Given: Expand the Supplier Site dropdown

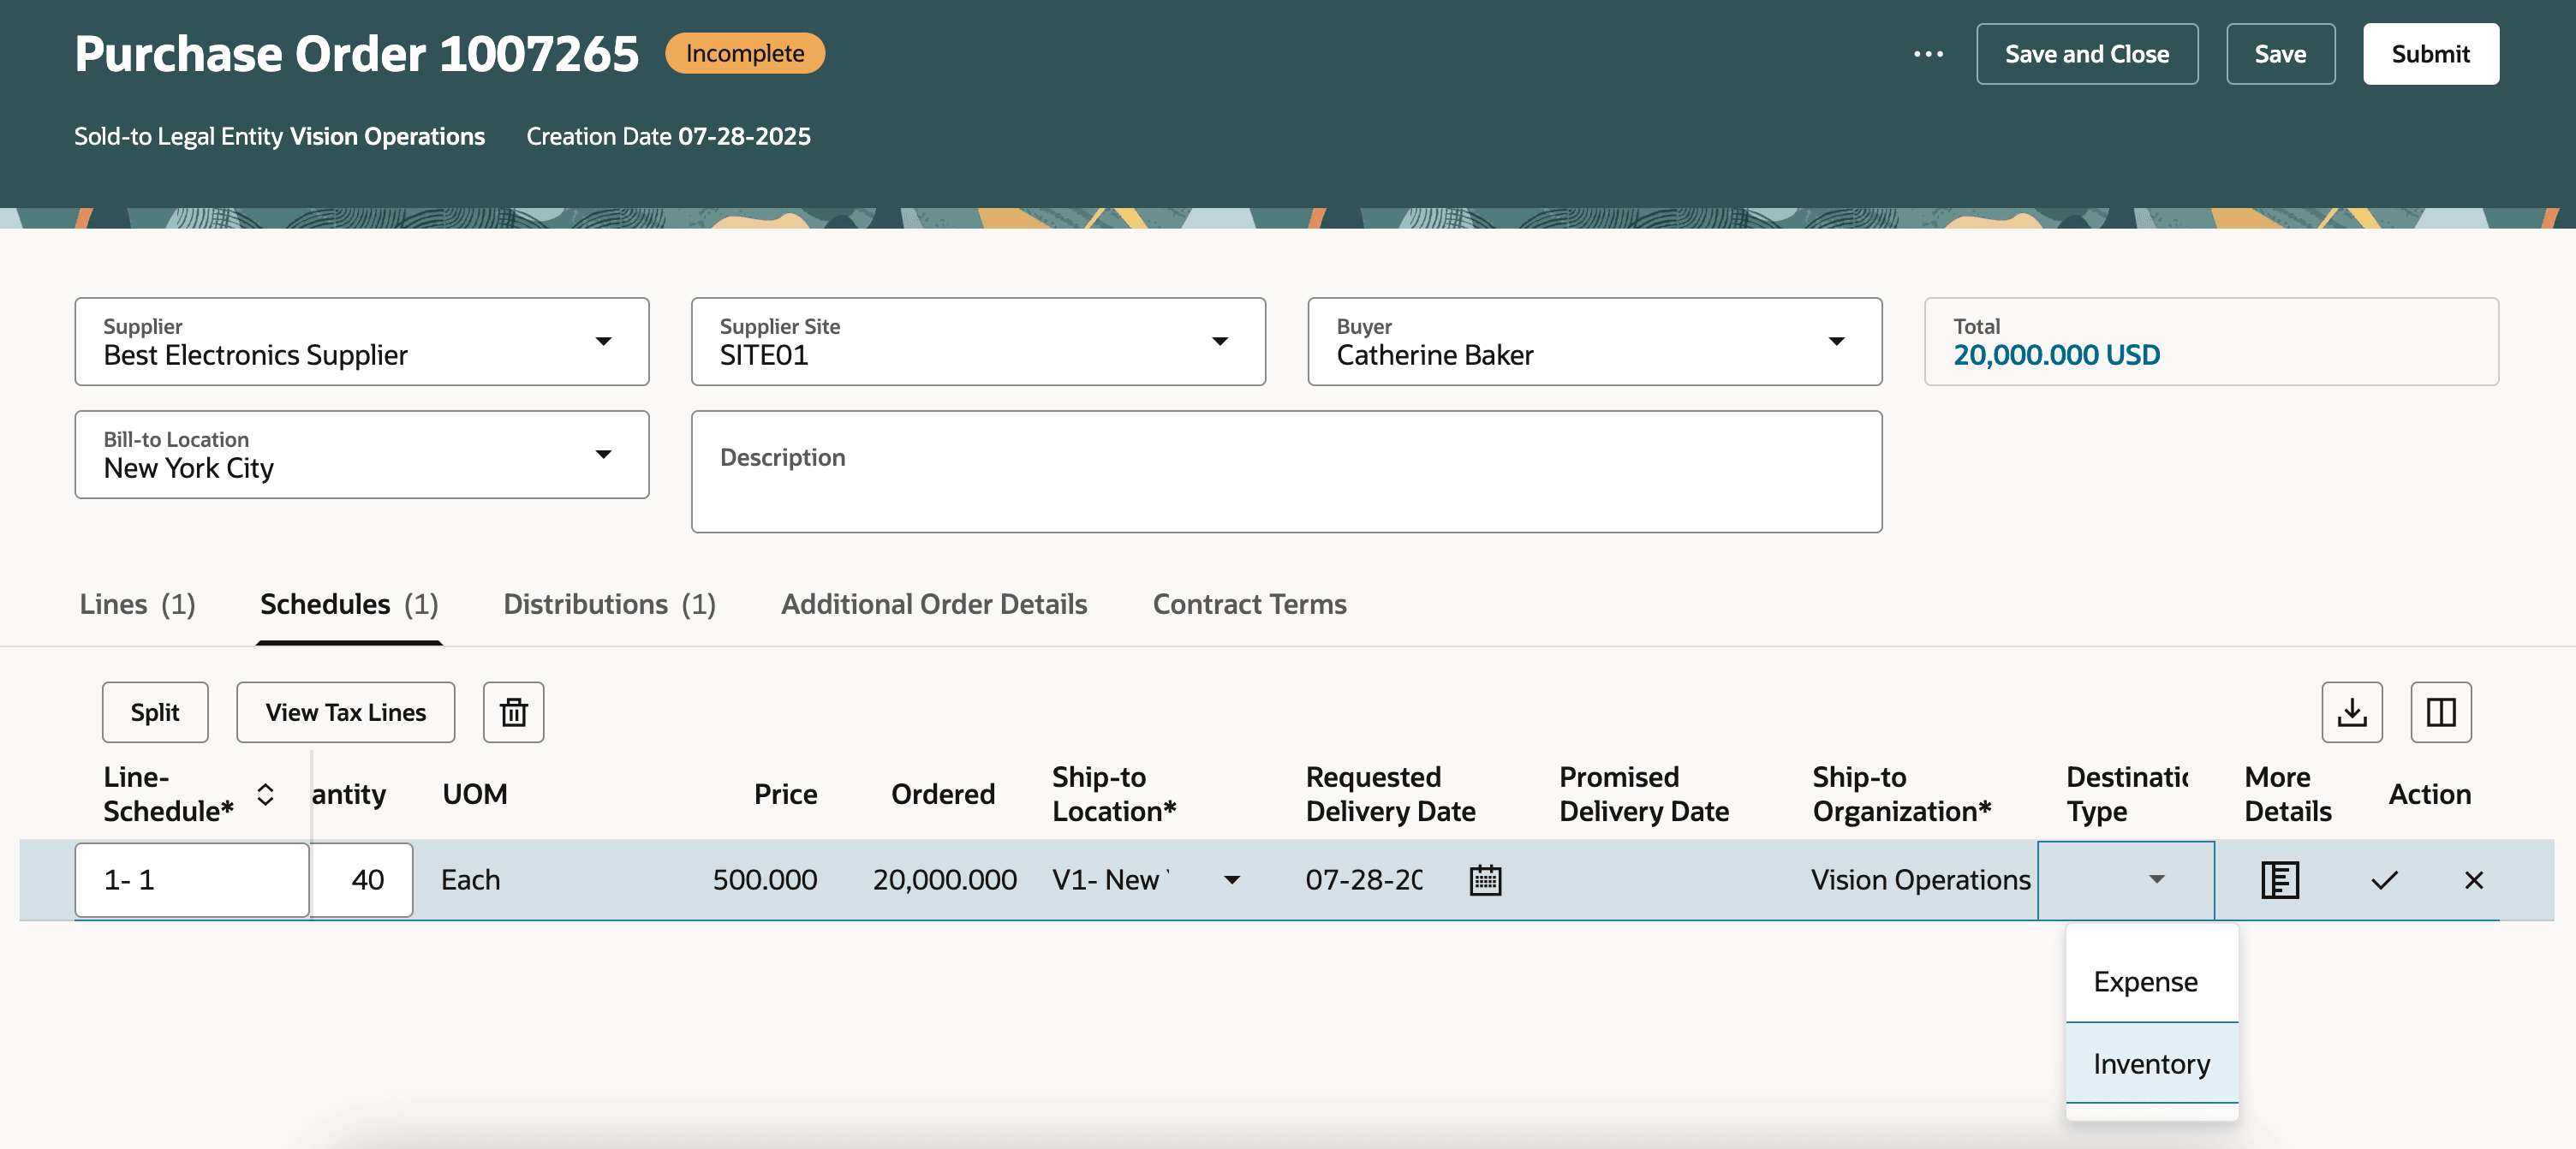Looking at the screenshot, I should point(1219,342).
